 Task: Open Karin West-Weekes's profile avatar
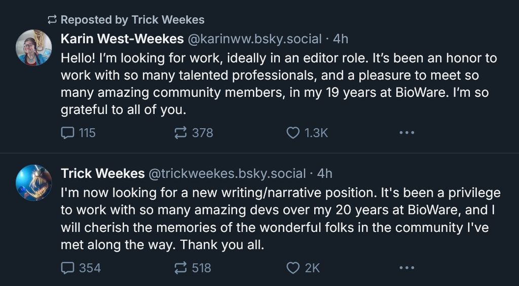click(34, 47)
